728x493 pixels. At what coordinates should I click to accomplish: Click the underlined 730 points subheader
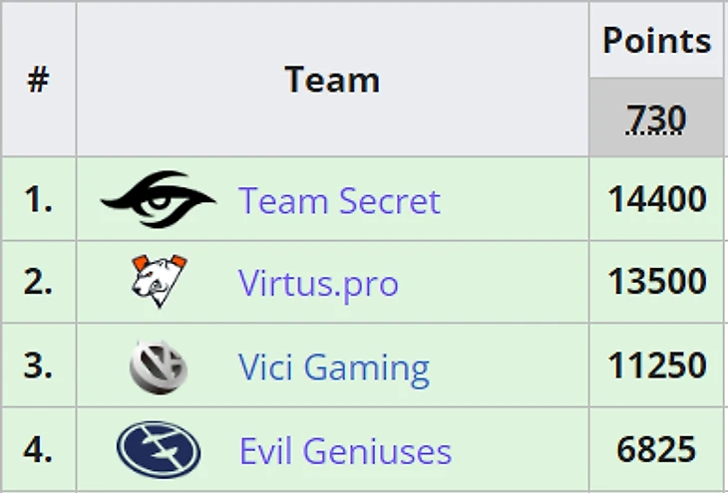click(656, 119)
